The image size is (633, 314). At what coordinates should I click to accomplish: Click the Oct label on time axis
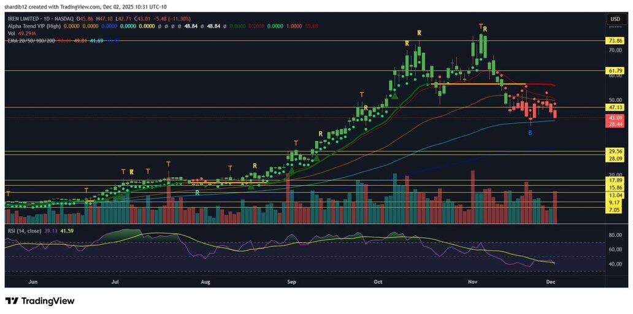pyautogui.click(x=378, y=282)
